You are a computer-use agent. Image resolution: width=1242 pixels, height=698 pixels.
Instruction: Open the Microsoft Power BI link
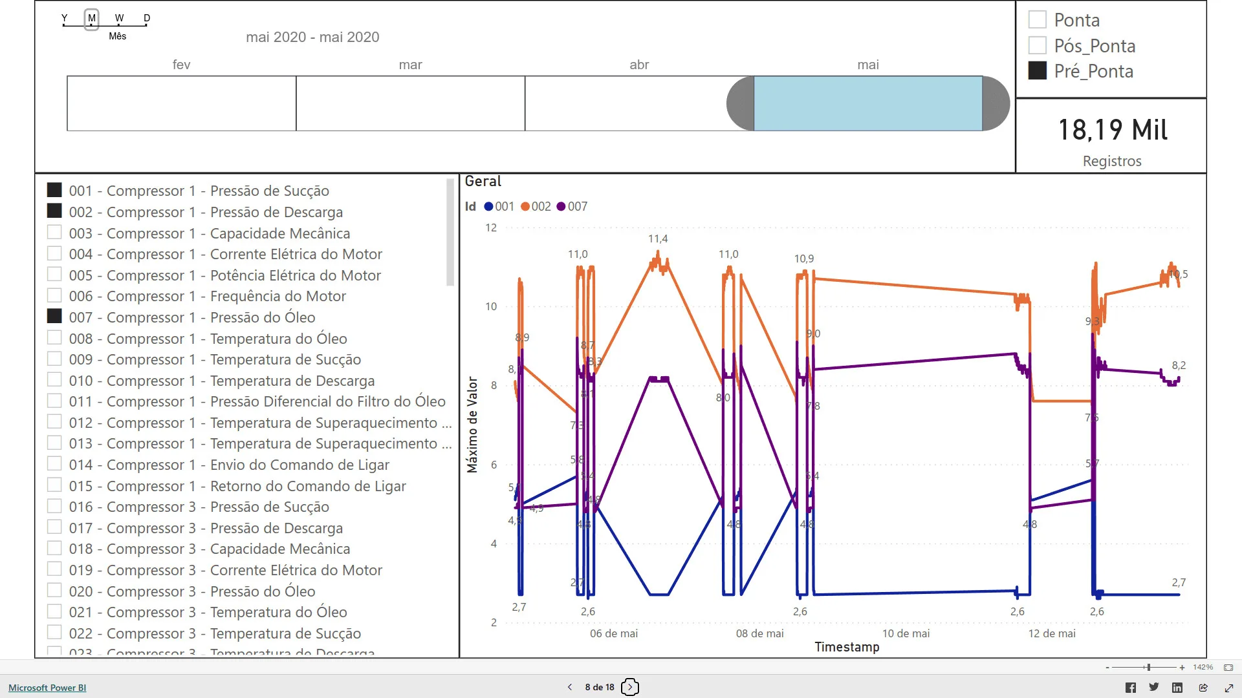coord(47,688)
